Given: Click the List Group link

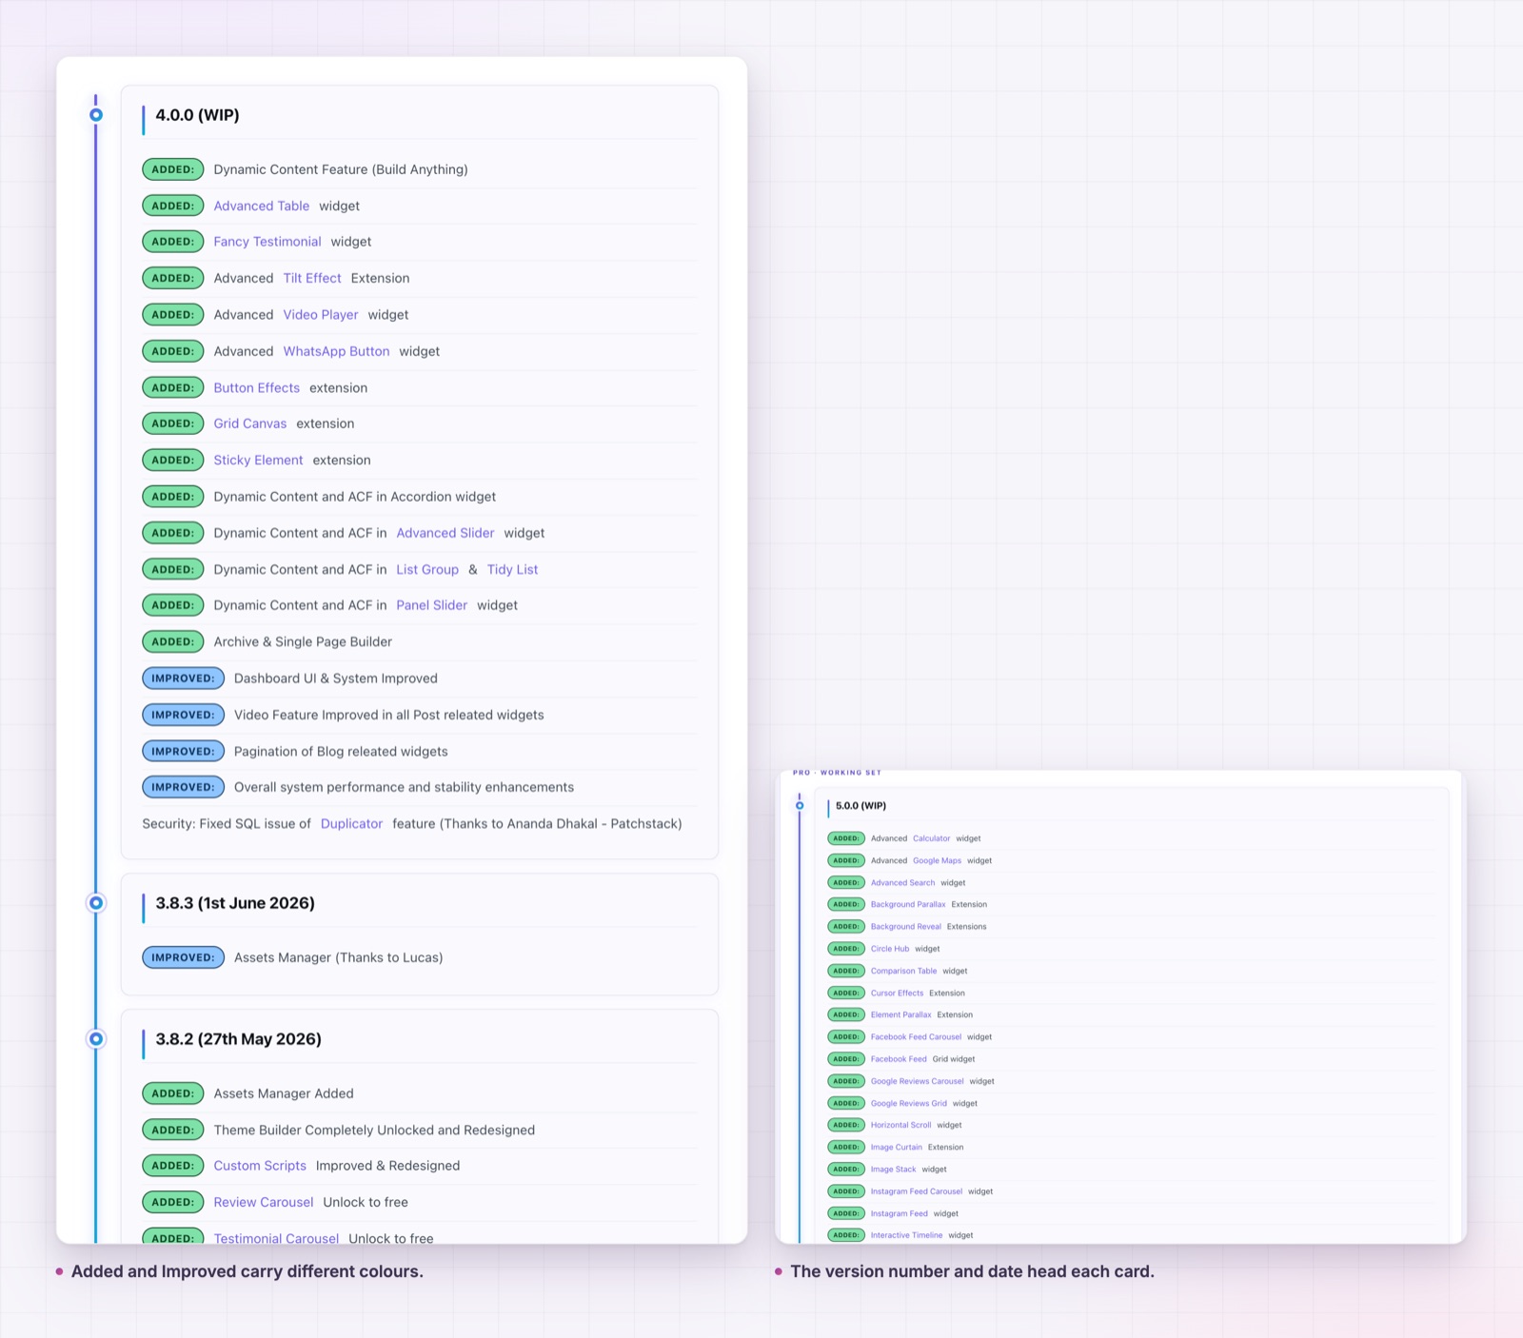Looking at the screenshot, I should (427, 569).
